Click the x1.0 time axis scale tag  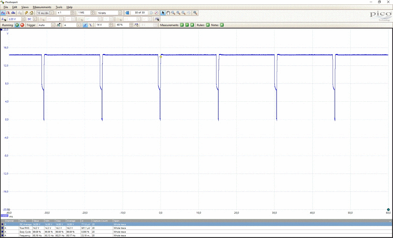coord(4,216)
